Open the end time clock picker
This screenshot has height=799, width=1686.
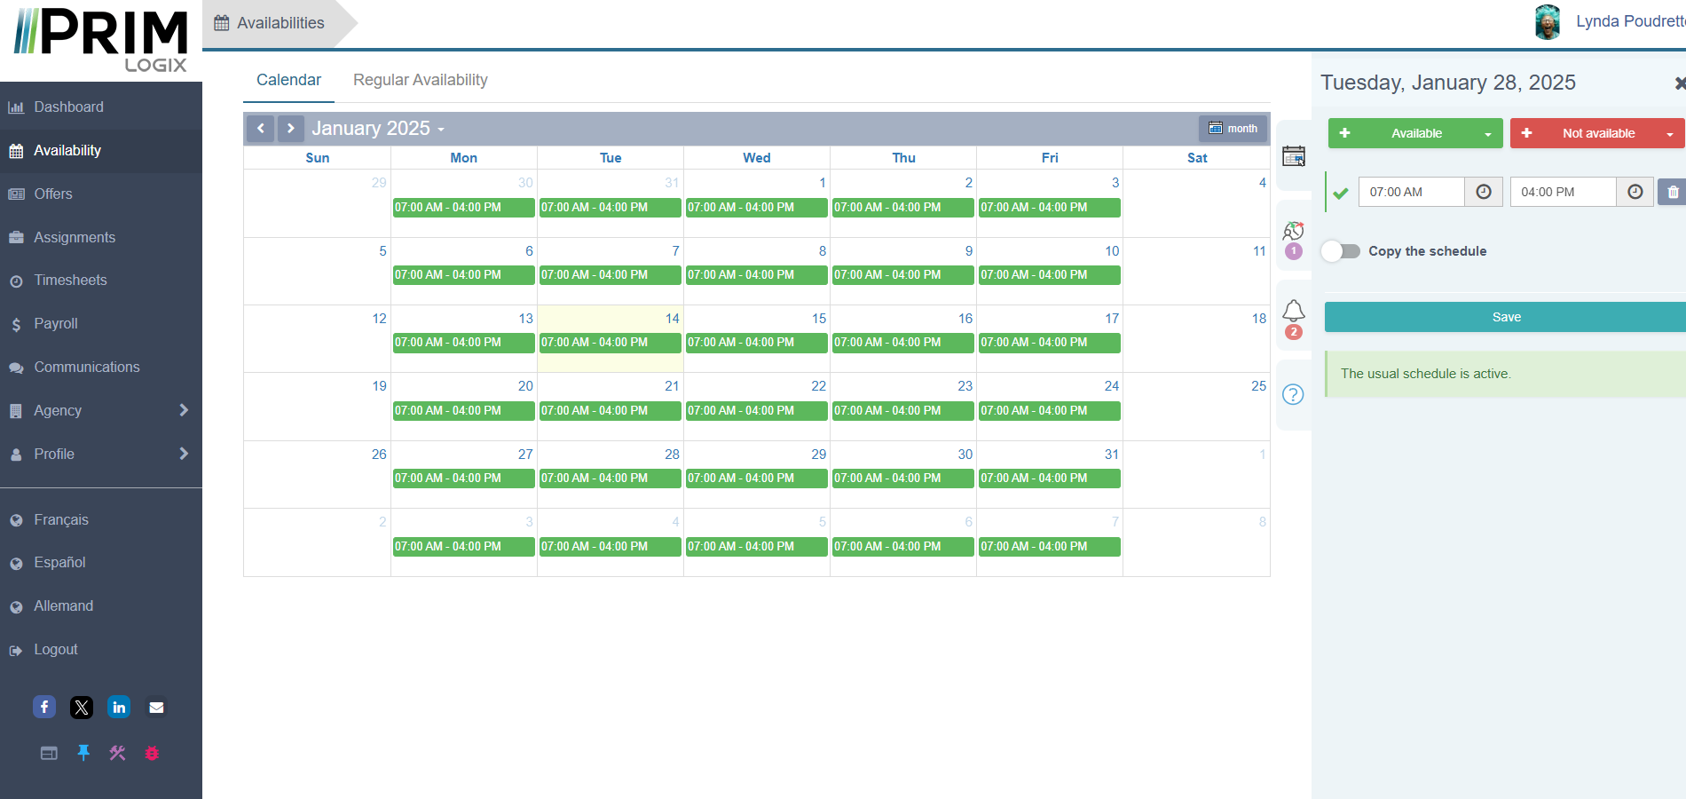coord(1635,192)
